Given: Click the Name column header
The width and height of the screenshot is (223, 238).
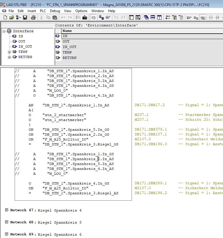Looking at the screenshot, I should pos(67,31).
